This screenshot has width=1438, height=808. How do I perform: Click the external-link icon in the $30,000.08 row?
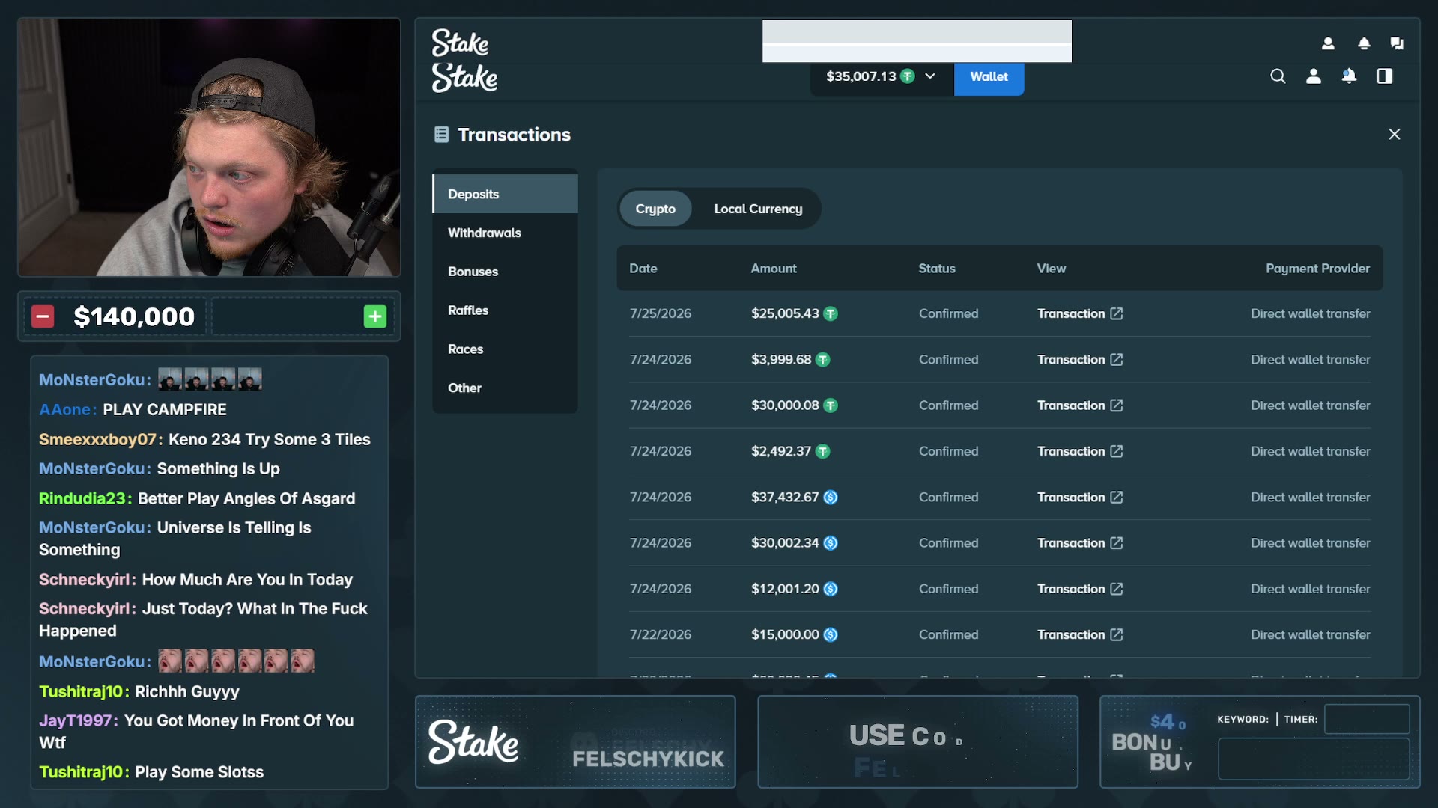coord(1117,405)
